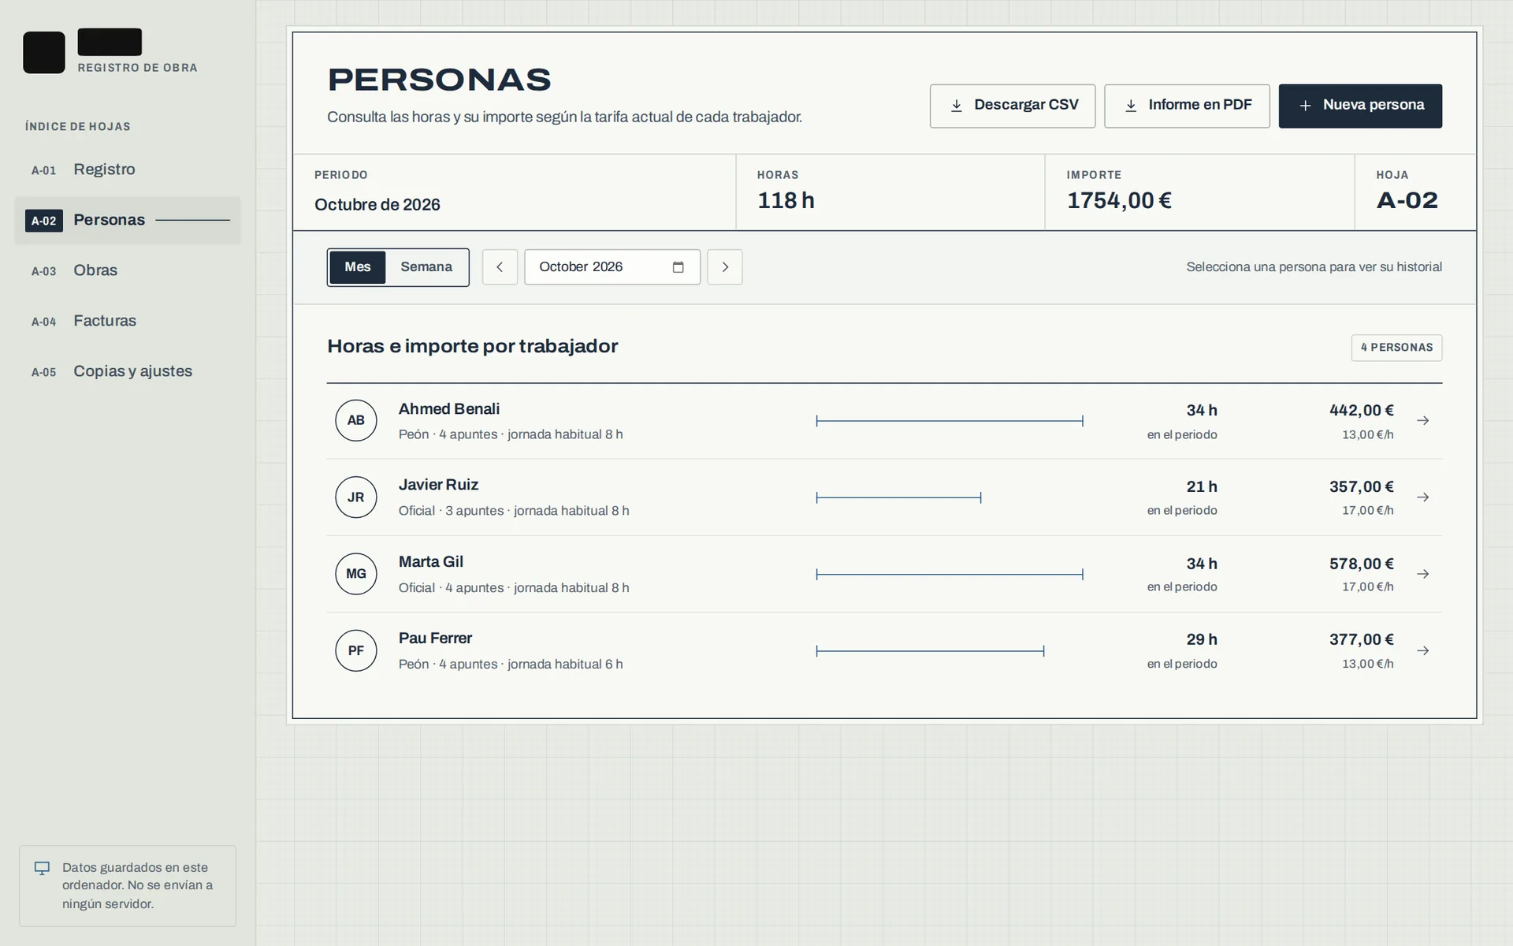Open Javier Ruiz's row arrow

[1423, 497]
